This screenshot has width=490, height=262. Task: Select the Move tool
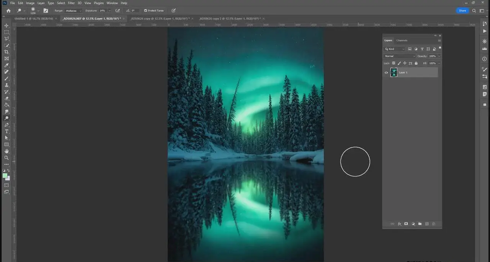click(7, 25)
